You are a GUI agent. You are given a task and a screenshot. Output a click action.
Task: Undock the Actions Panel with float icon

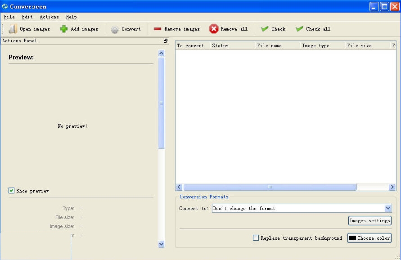point(166,40)
